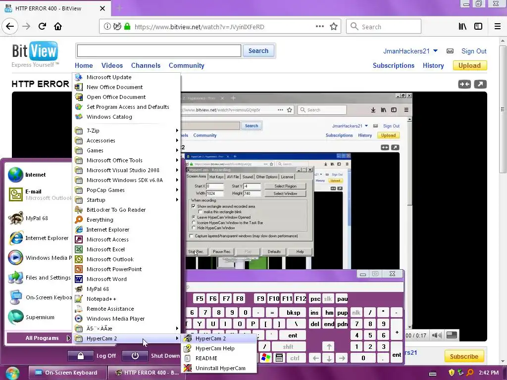The width and height of the screenshot is (507, 380).
Task: Open the BitView inbox envelope icon
Action: tap(450, 51)
